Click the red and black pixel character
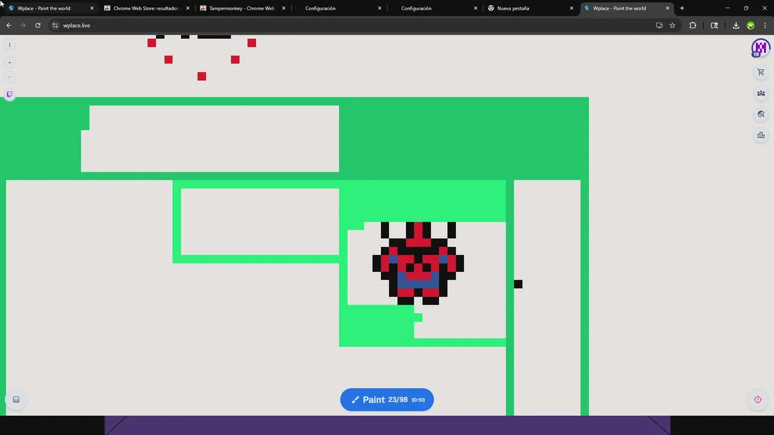 click(418, 263)
